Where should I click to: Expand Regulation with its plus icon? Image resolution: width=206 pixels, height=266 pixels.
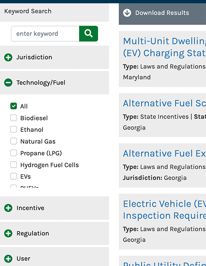tap(8, 233)
